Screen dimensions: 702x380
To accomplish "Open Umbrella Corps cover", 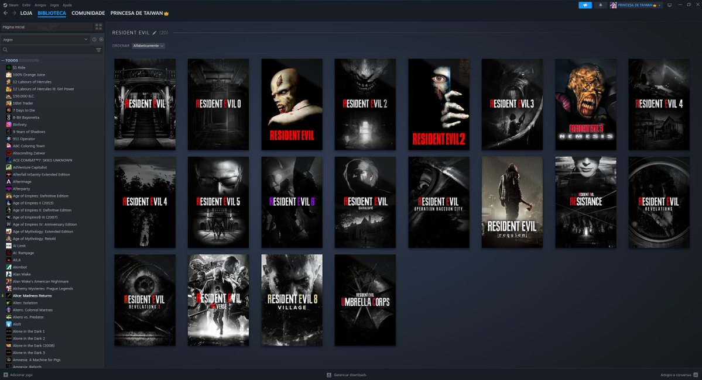I will coord(365,300).
